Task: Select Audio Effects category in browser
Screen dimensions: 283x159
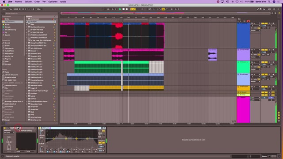Action: coord(9,51)
